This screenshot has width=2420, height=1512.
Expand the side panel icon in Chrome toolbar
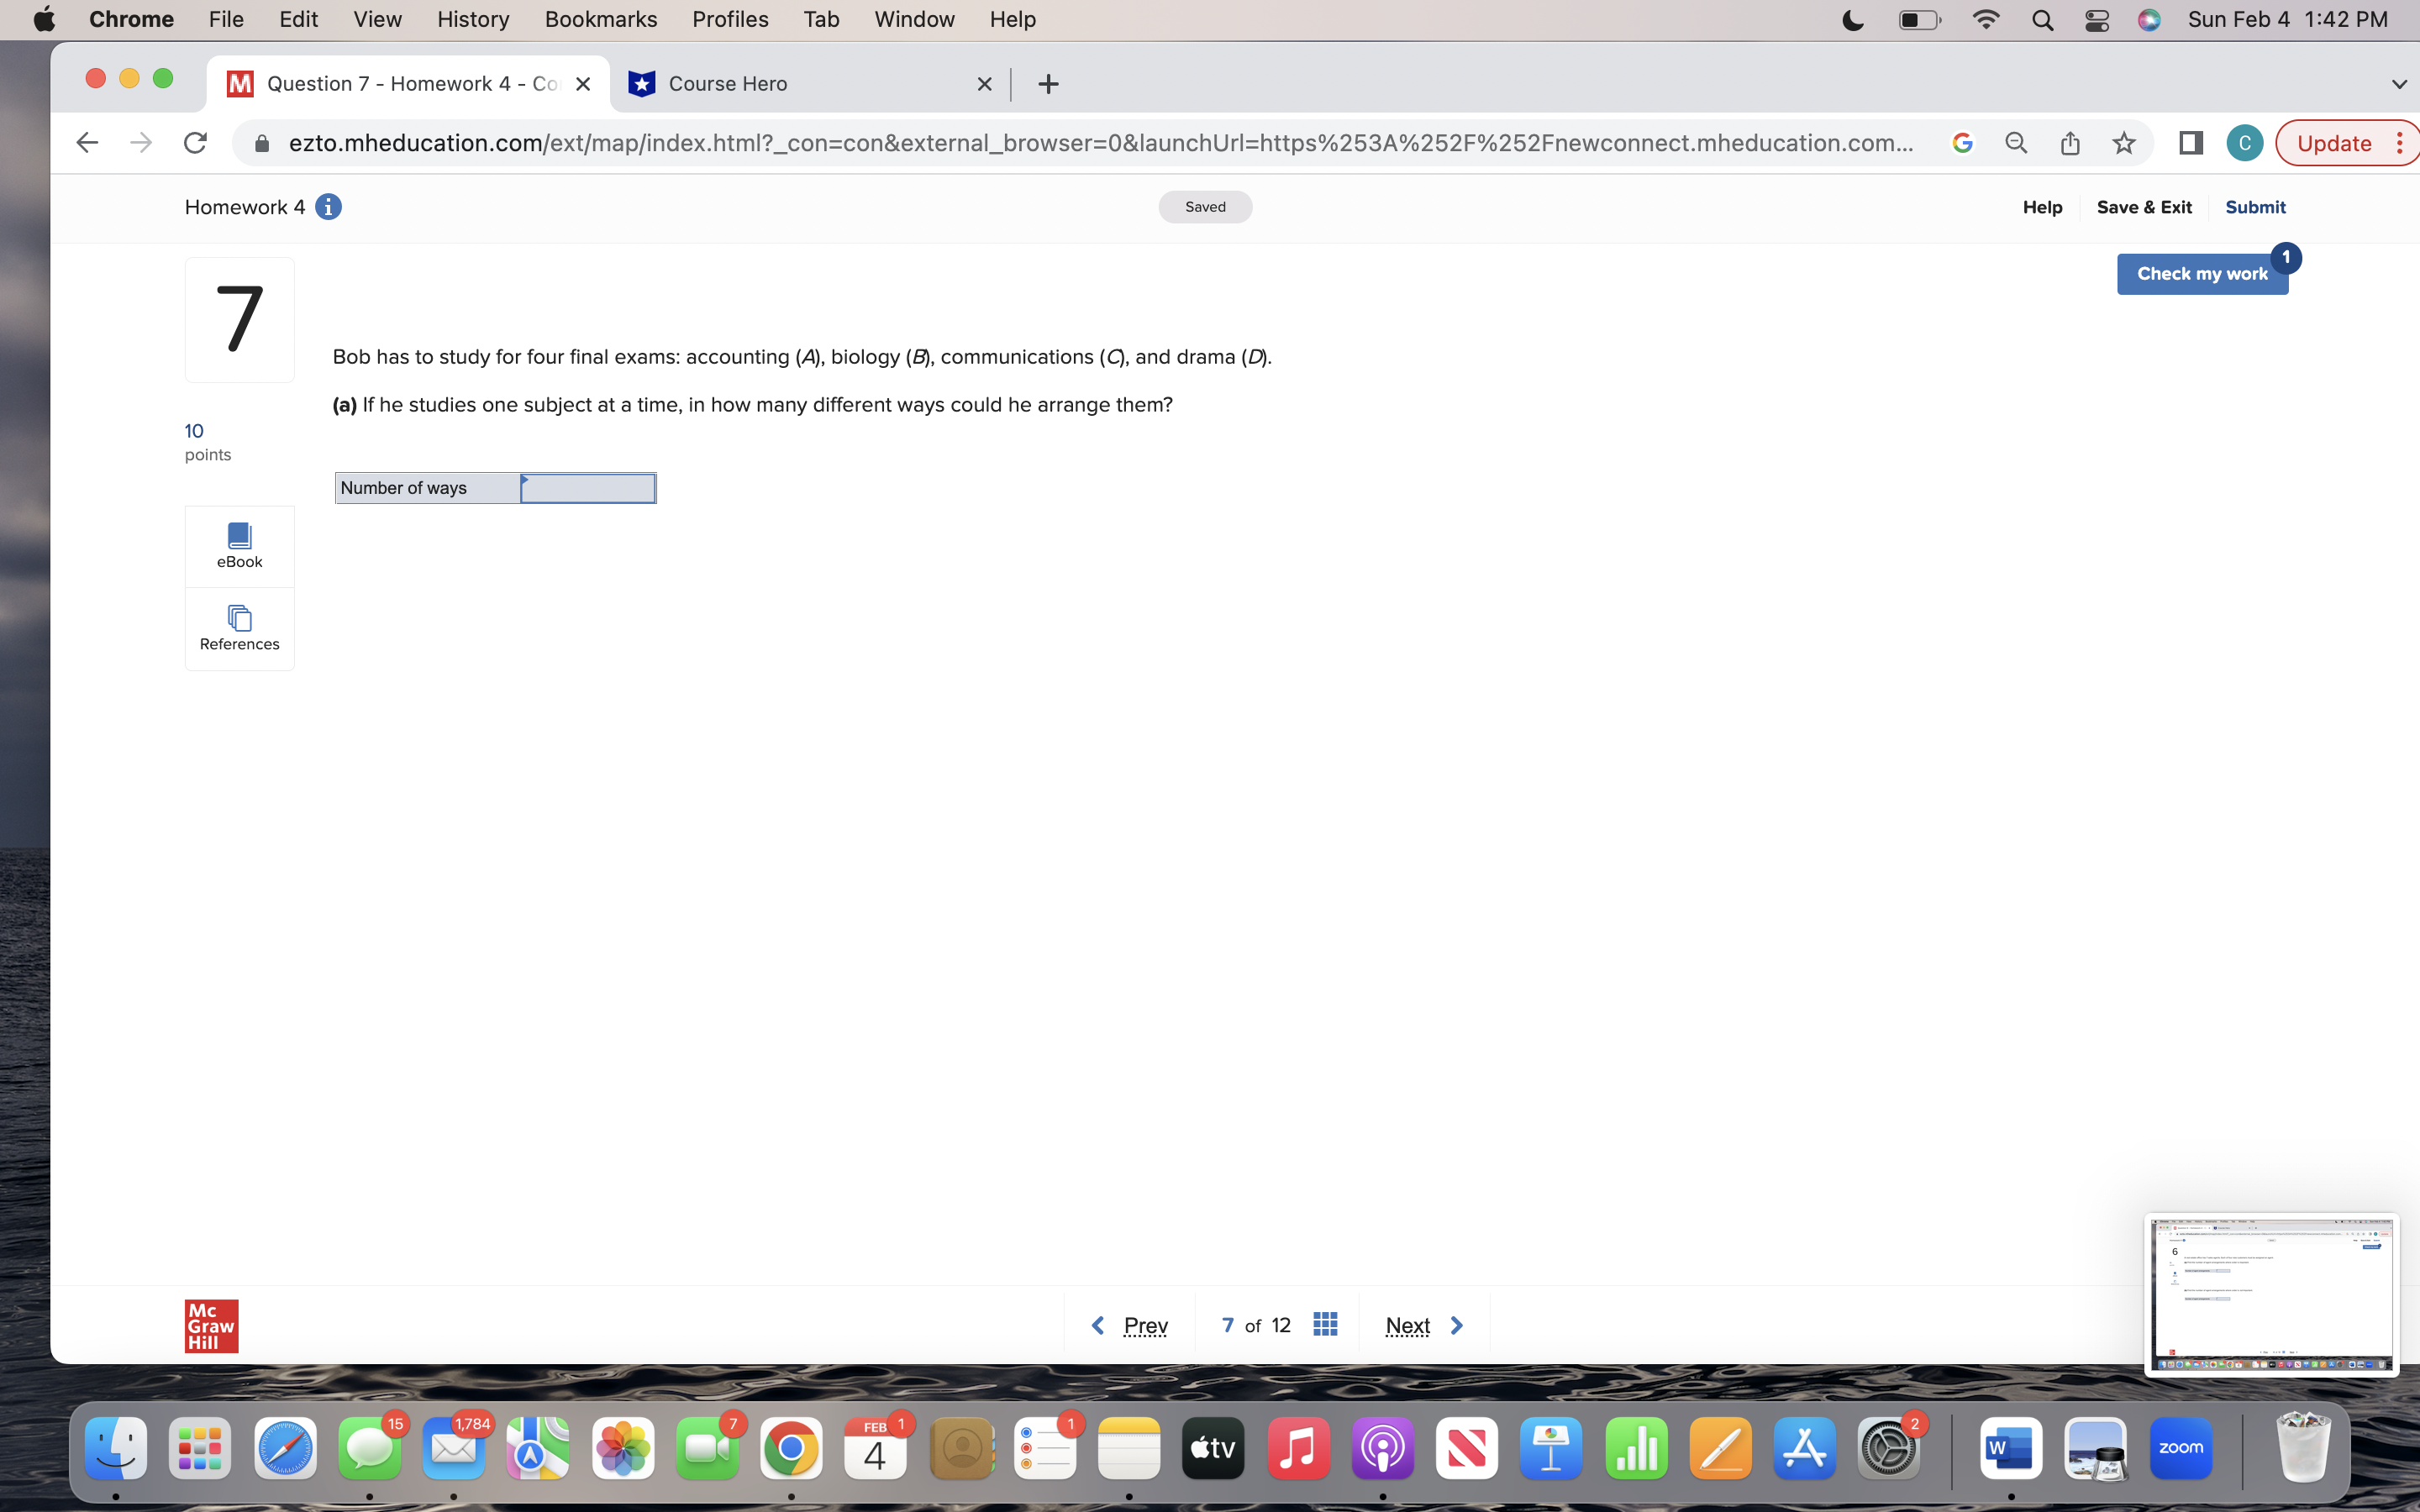click(x=2190, y=143)
